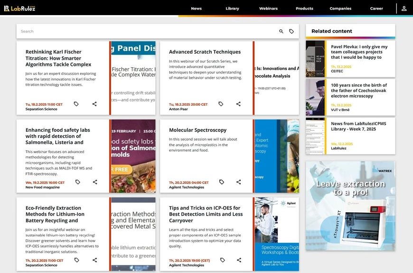Open Pavel Plevka related article

[359, 52]
